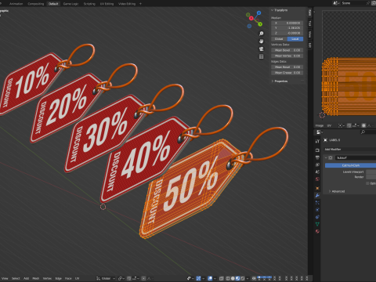The height and width of the screenshot is (282, 376).
Task: Expand the Properties panel in sidebar
Action: point(273,81)
